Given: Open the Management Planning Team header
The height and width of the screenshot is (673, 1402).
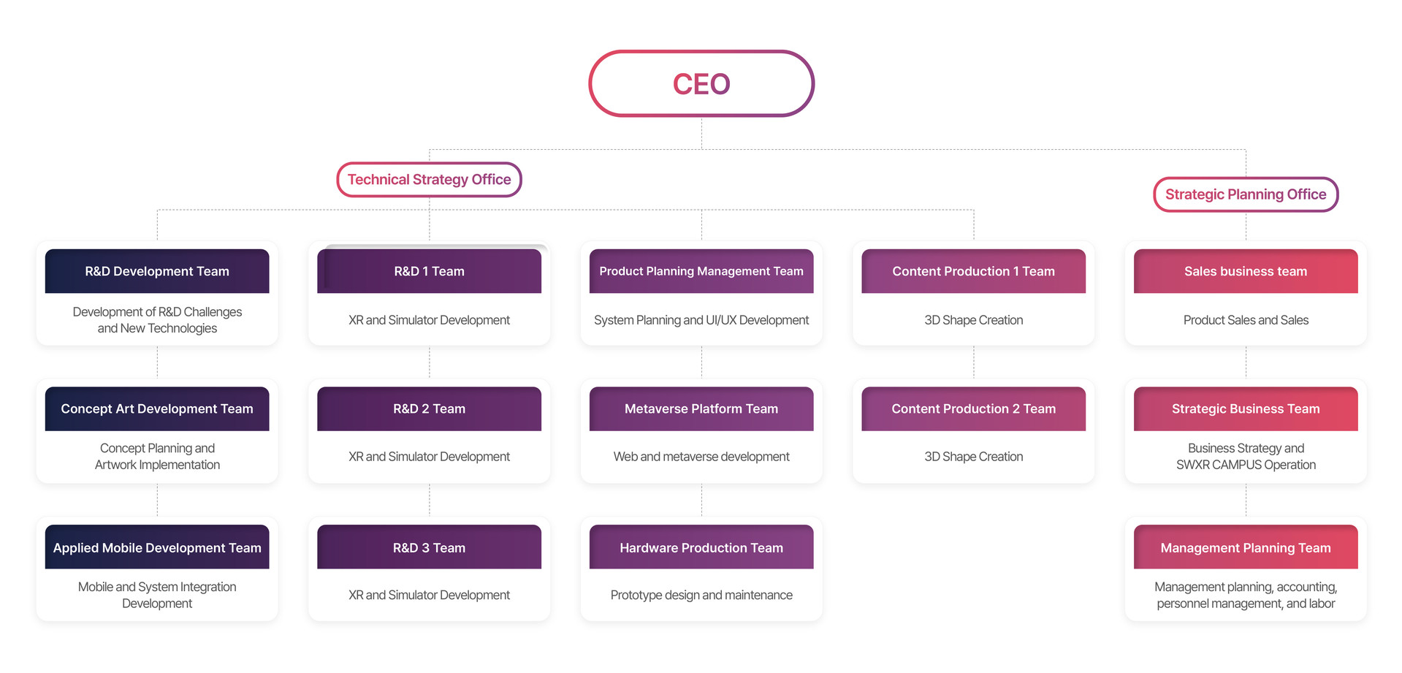Looking at the screenshot, I should point(1246,547).
